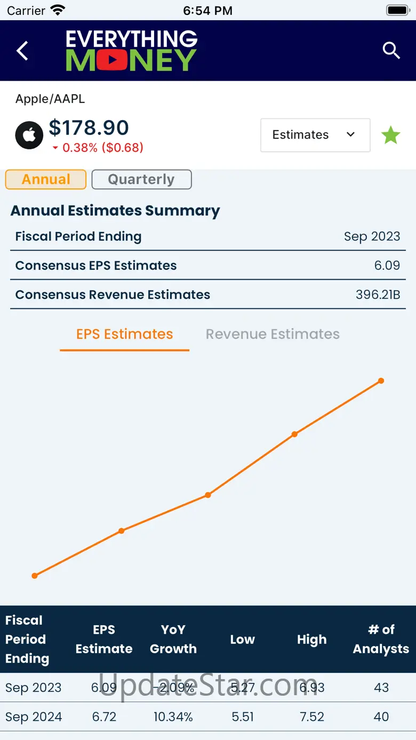The width and height of the screenshot is (416, 740).
Task: Tap the Wi-Fi status icon
Action: coord(57,10)
